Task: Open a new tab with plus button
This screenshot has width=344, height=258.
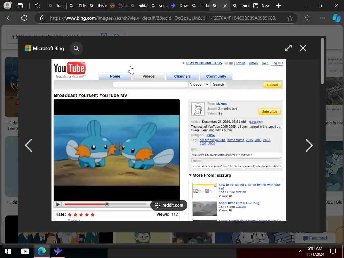Action: pyautogui.click(x=278, y=6)
